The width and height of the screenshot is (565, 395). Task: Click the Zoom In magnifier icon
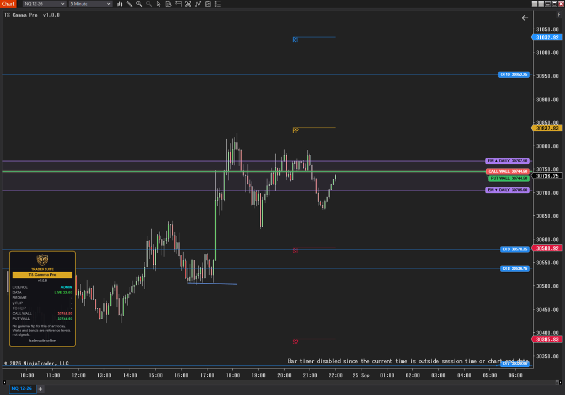coord(139,4)
